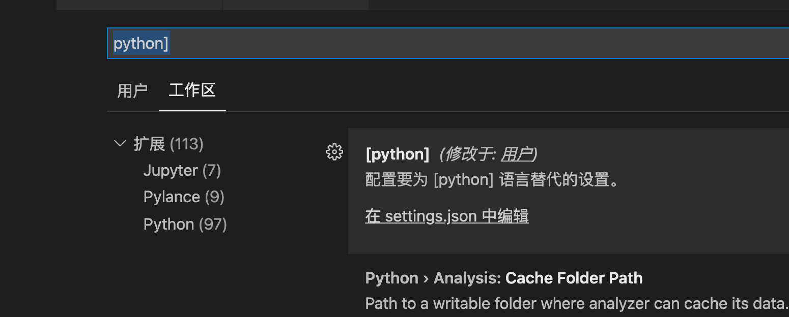
Task: Select the 扩展 (113) category row
Action: pyautogui.click(x=168, y=144)
